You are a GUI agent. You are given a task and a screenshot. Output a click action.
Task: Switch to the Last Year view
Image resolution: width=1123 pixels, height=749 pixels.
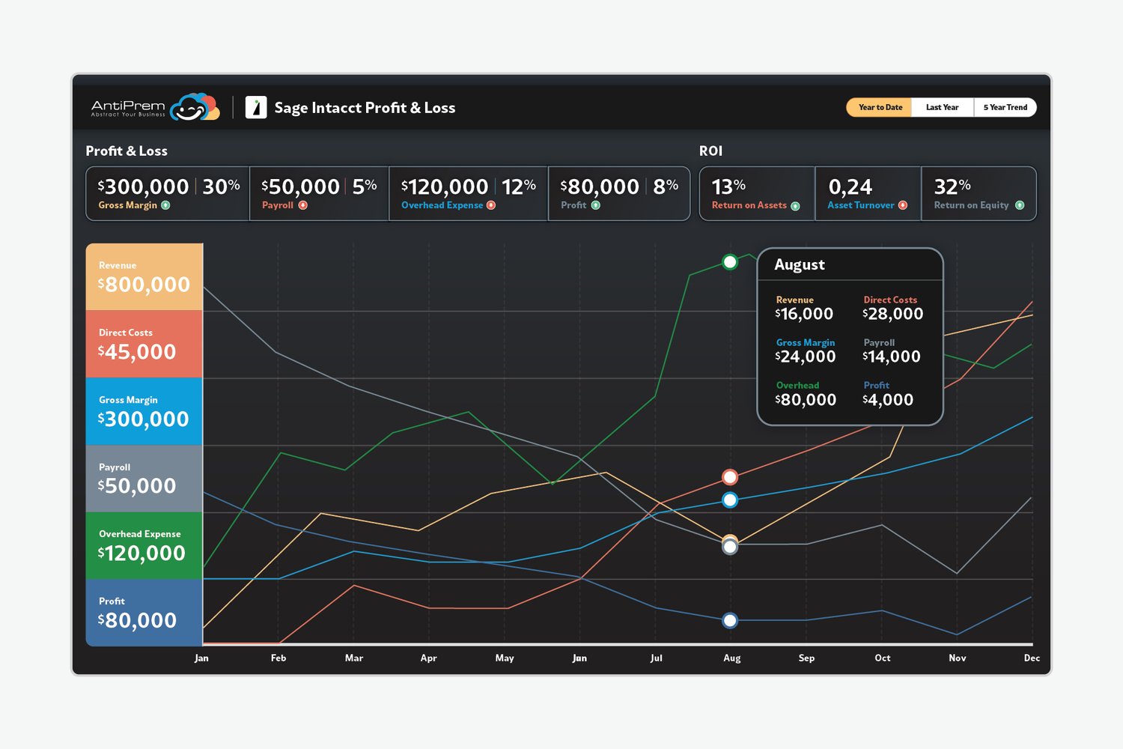pyautogui.click(x=943, y=107)
